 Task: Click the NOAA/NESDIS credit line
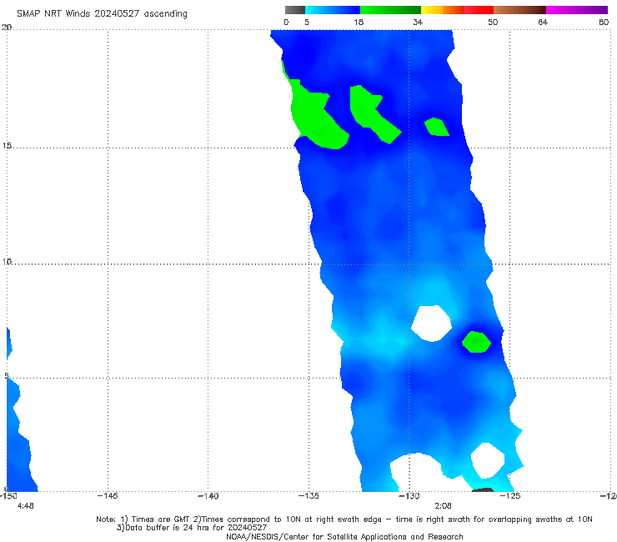tap(344, 537)
